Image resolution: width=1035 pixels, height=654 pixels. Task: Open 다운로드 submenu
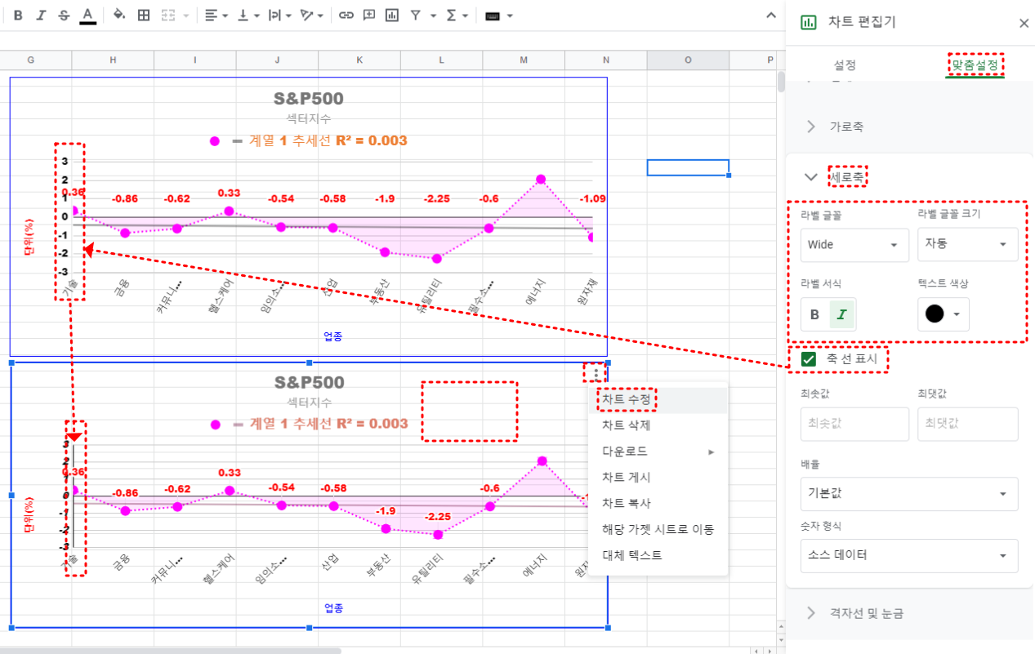click(658, 452)
